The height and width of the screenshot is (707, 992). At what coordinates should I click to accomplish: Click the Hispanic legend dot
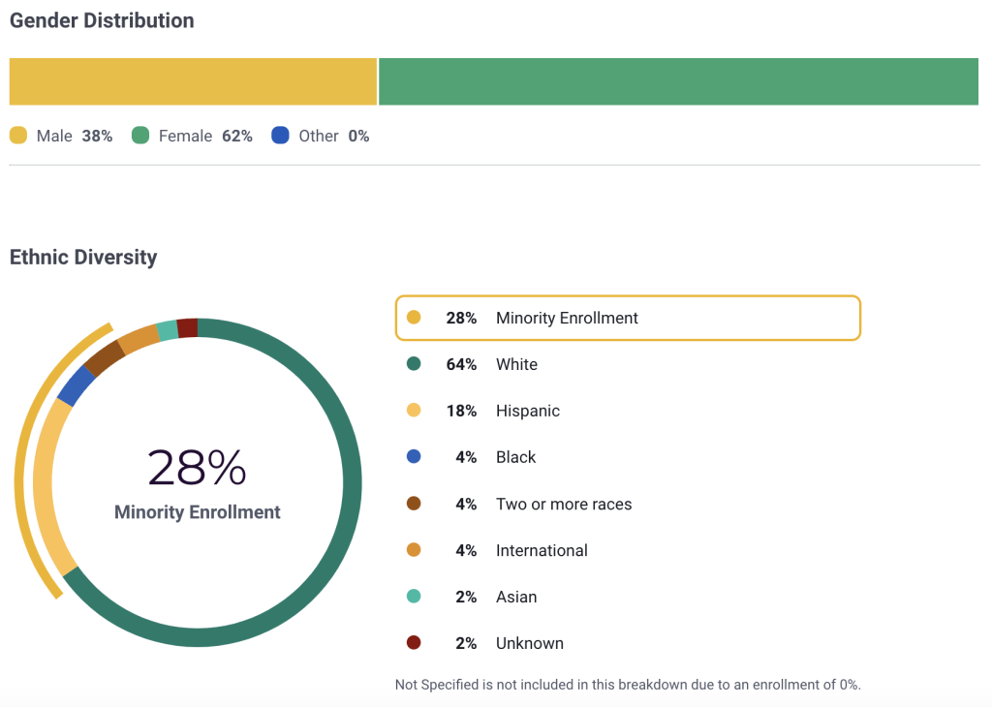pyautogui.click(x=416, y=411)
